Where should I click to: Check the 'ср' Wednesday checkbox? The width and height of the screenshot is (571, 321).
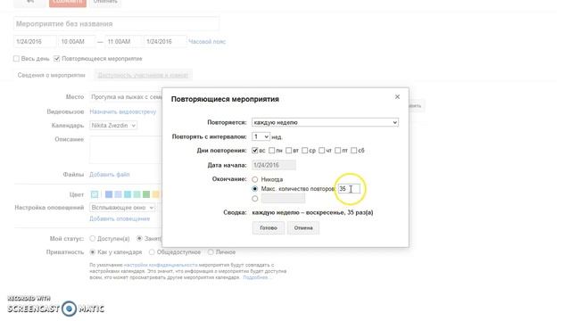pos(305,151)
